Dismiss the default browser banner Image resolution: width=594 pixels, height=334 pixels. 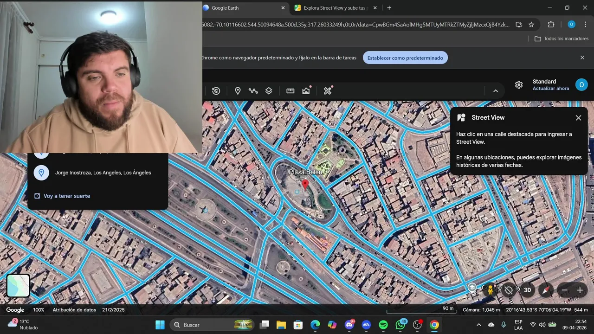click(582, 58)
